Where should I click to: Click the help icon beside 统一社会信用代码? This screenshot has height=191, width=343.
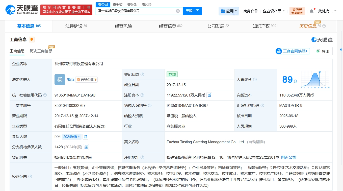click(45, 95)
